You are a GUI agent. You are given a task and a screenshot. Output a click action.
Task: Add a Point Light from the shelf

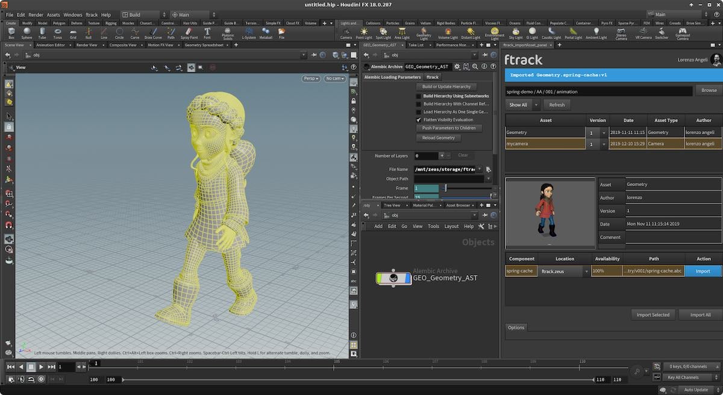pos(364,33)
